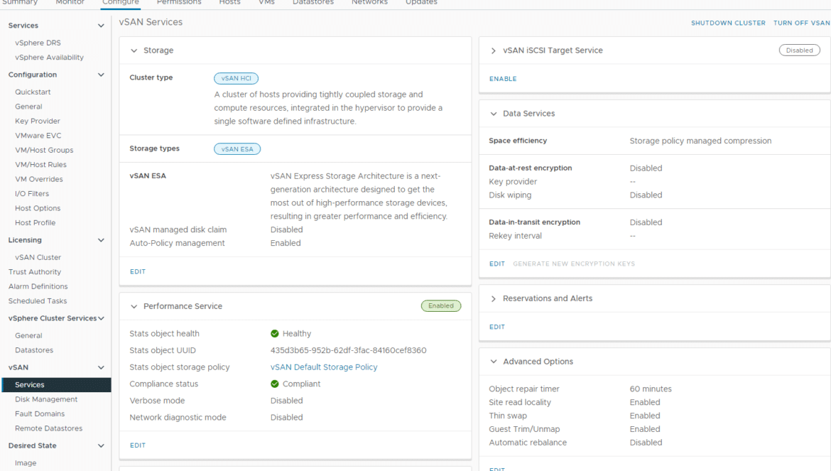Open Remote Datastores under vSAN
The height and width of the screenshot is (471, 831).
tap(49, 428)
